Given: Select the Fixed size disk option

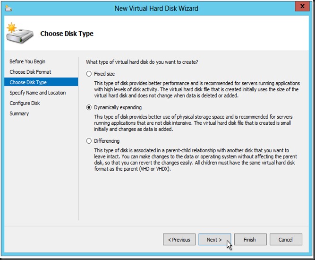Looking at the screenshot, I should click(89, 74).
